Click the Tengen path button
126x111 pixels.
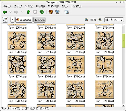tap(40, 20)
